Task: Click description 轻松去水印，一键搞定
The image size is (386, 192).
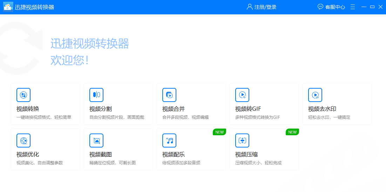Action: (x=329, y=117)
